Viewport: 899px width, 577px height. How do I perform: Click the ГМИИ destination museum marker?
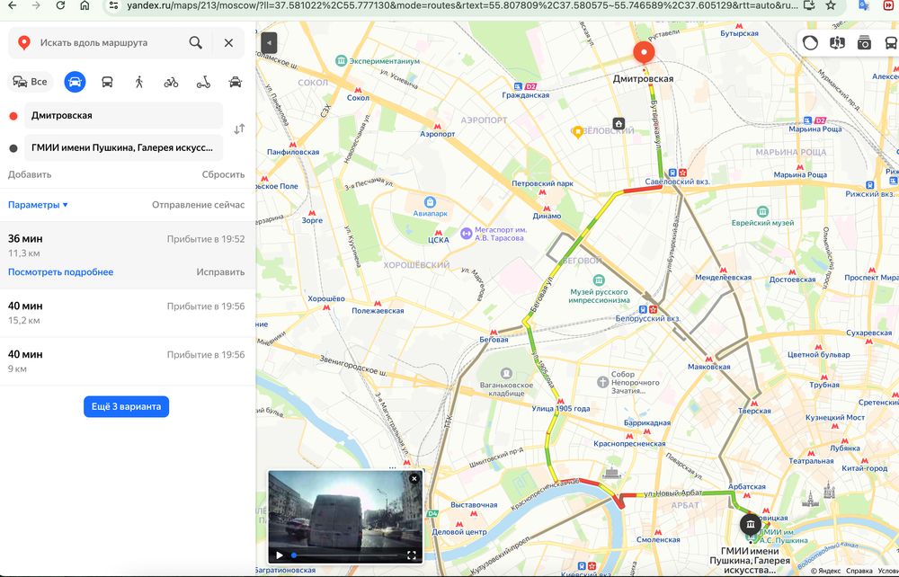pos(750,524)
